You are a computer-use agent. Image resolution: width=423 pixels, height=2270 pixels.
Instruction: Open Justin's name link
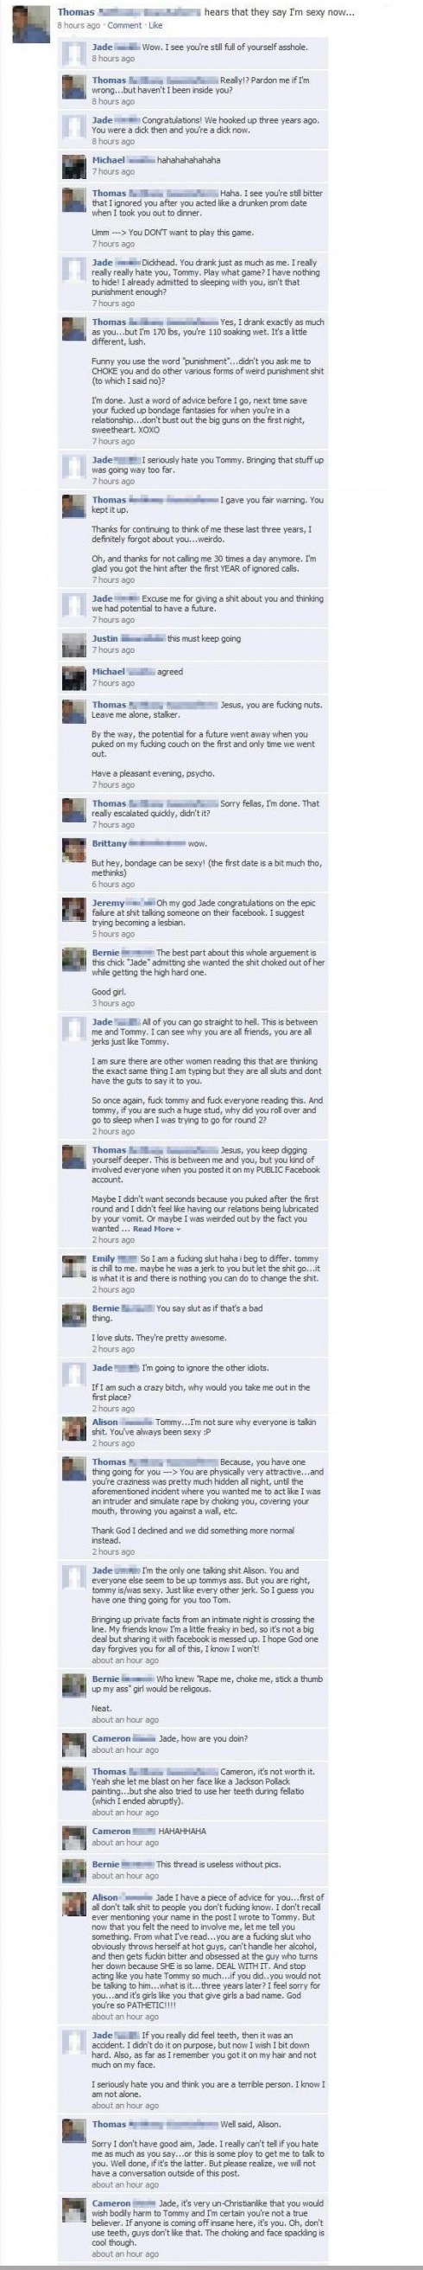(x=104, y=638)
